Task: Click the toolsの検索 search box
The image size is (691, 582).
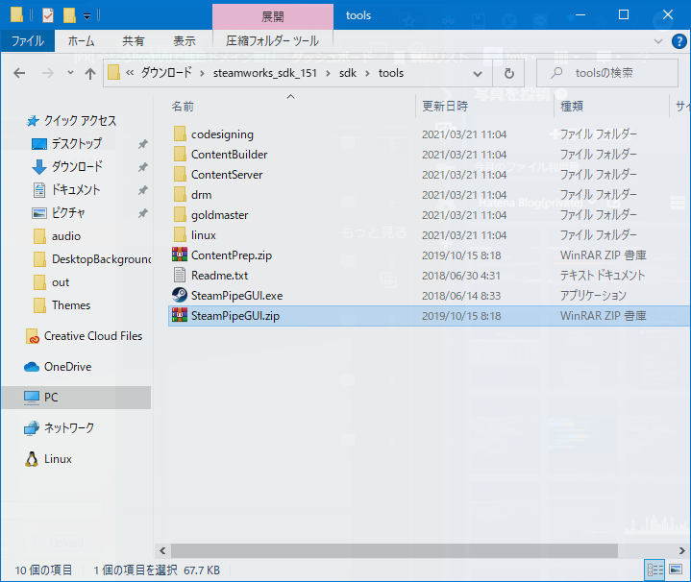Action: (x=607, y=73)
